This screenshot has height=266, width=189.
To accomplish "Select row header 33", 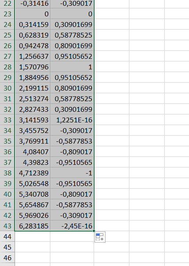I will point(8,120).
